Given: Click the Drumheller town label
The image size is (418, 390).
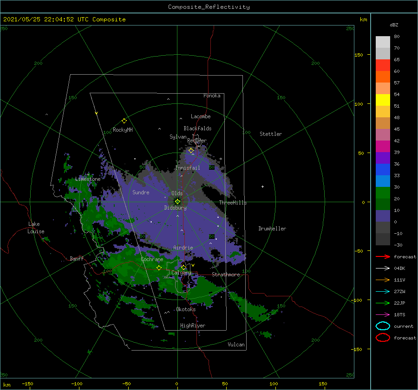Looking at the screenshot, I should click(272, 229).
